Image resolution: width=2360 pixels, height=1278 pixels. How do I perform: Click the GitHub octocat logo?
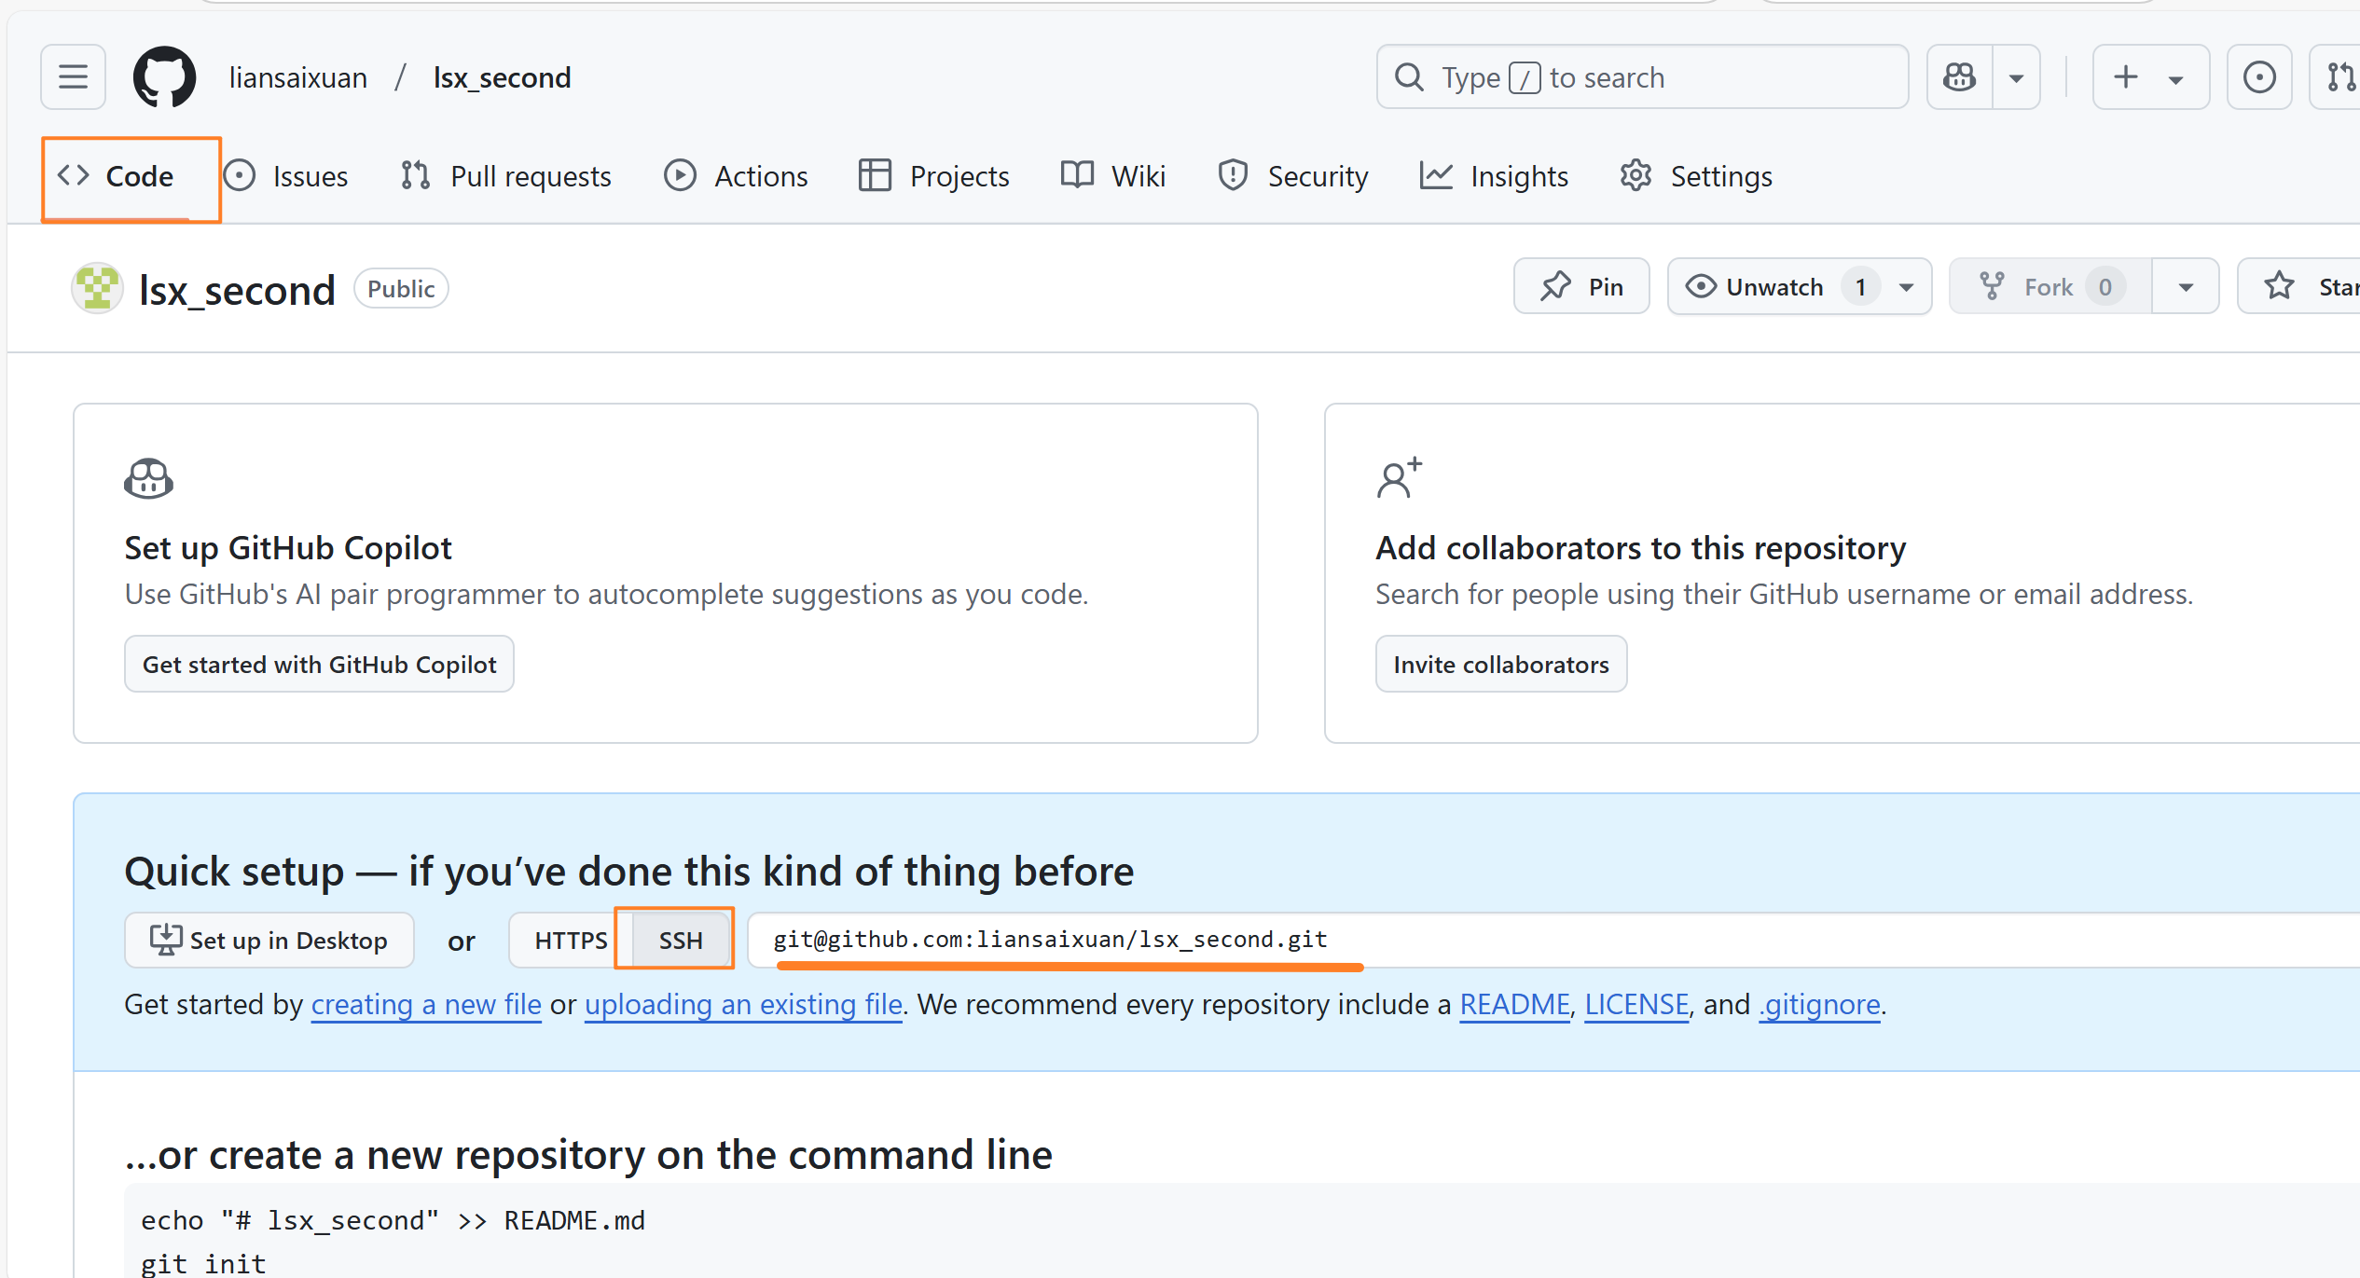tap(164, 76)
